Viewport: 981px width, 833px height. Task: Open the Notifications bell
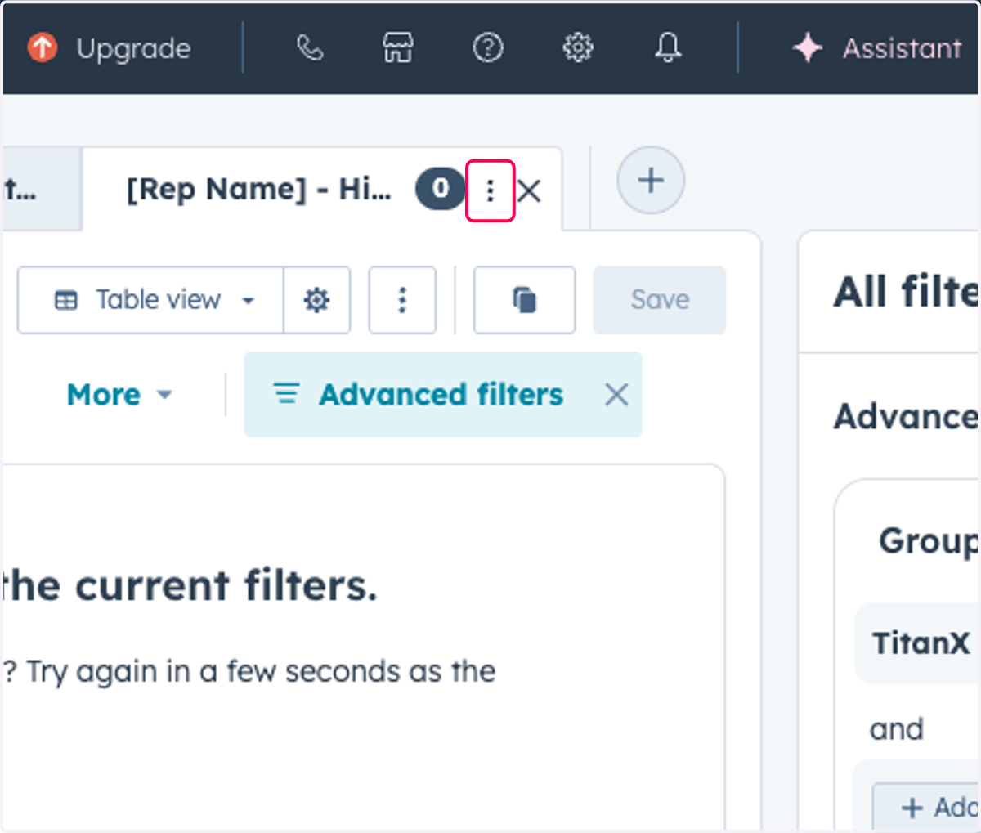click(x=668, y=47)
